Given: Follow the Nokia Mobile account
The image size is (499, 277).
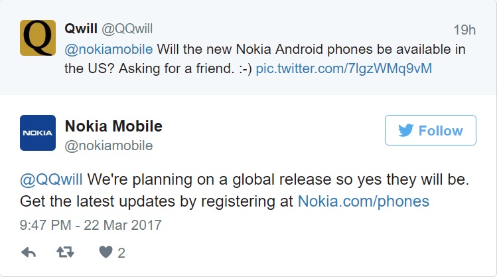Looking at the screenshot, I should 430,131.
